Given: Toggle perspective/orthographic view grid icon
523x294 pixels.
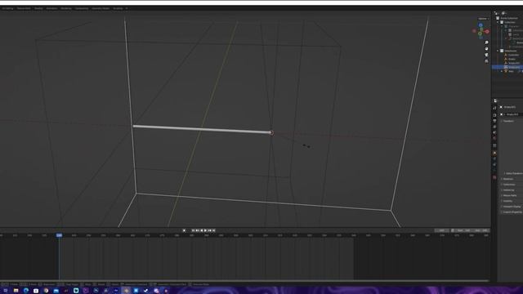Looking at the screenshot, I should tap(487, 61).
